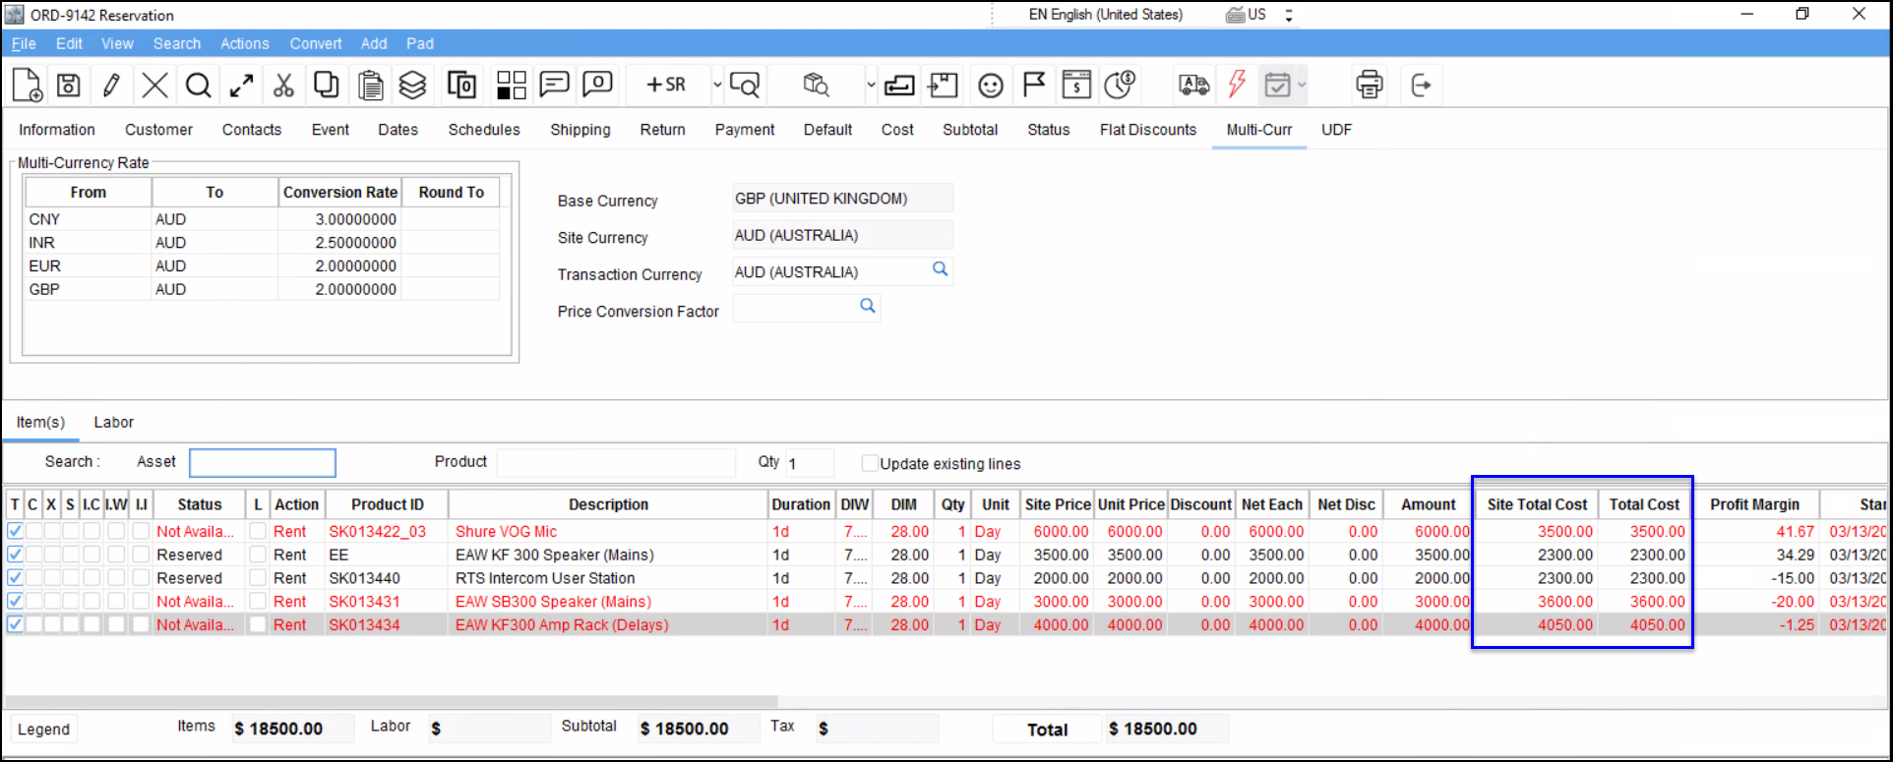Click the smiley face icon
1893x762 pixels.
point(990,86)
